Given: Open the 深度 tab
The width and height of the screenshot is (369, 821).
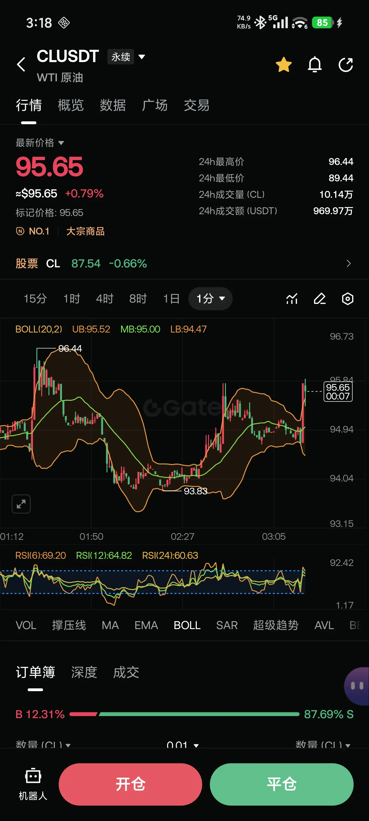Looking at the screenshot, I should [84, 672].
